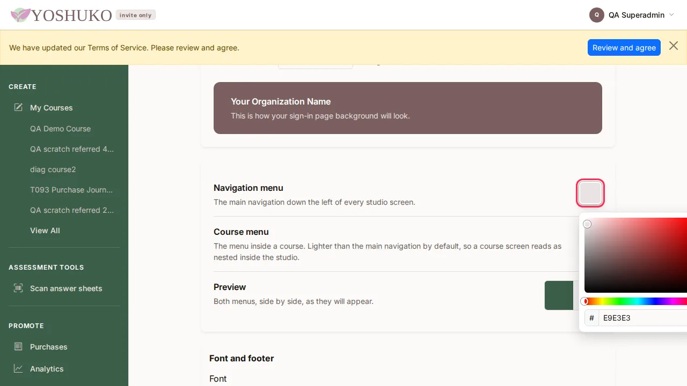
Task: Open T093 Purchase Journ... course
Action: point(71,190)
